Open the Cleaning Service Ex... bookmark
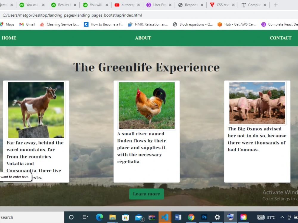298x223 pixels. (x=60, y=24)
